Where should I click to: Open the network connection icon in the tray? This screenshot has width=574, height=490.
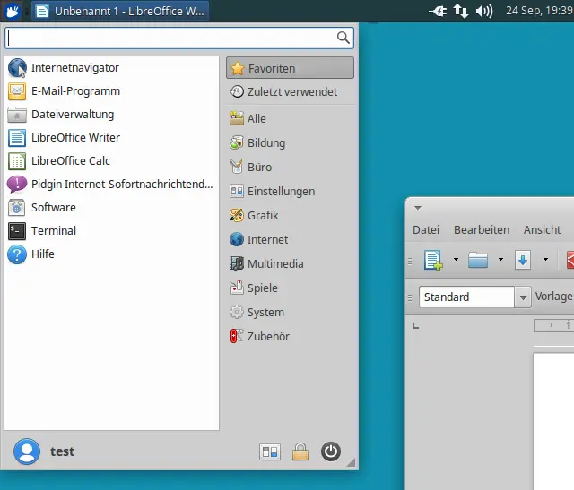(x=461, y=11)
